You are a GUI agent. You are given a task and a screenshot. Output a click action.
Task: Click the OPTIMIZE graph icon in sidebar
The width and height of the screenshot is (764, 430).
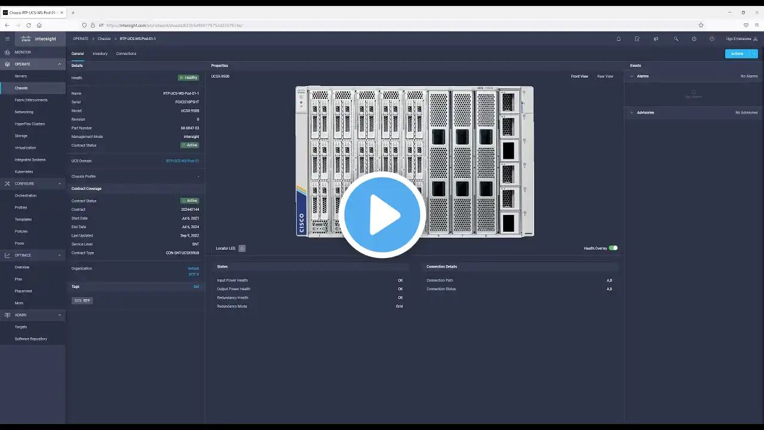(7, 255)
